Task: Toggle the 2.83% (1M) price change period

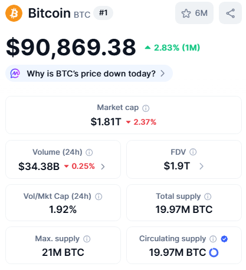Action: (x=172, y=48)
